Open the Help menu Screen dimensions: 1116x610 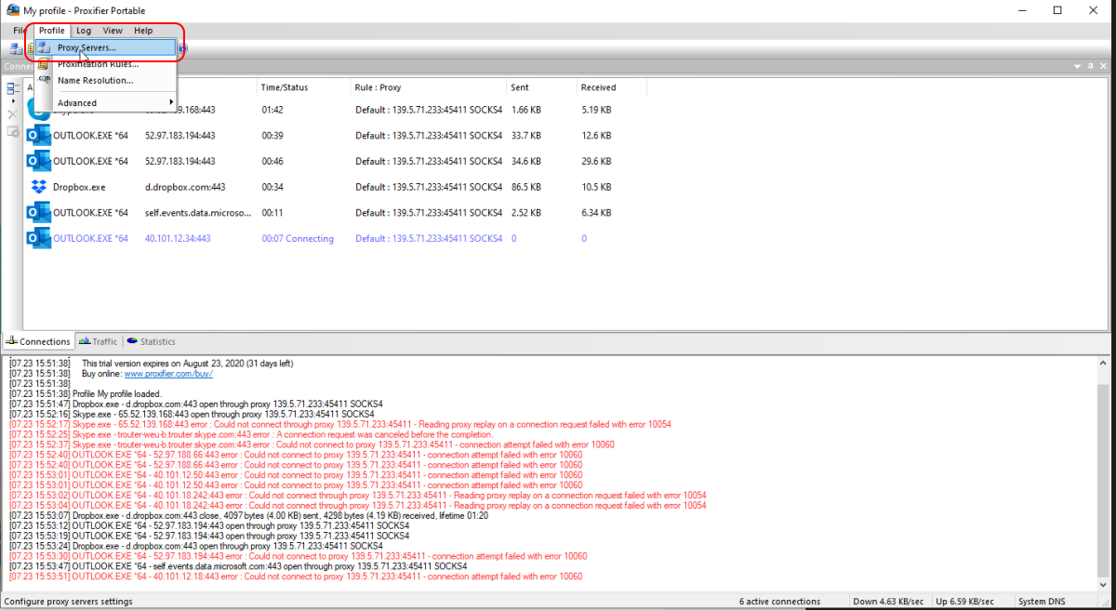tap(143, 31)
